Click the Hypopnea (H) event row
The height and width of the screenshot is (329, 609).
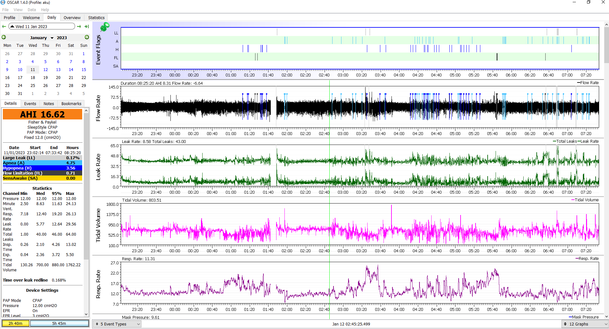[x=42, y=168]
